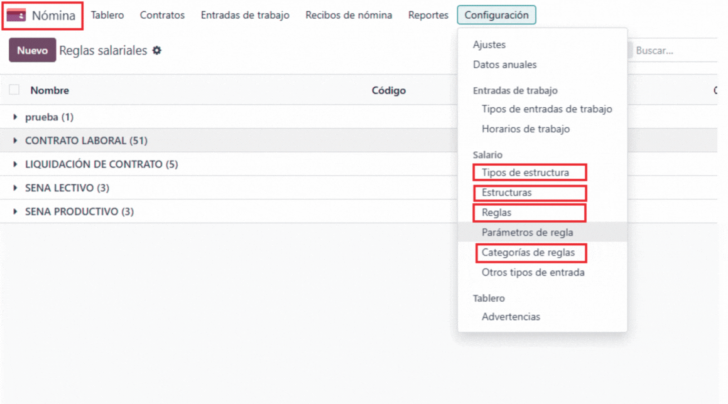
Task: Open the Configuración menu
Action: pos(496,14)
